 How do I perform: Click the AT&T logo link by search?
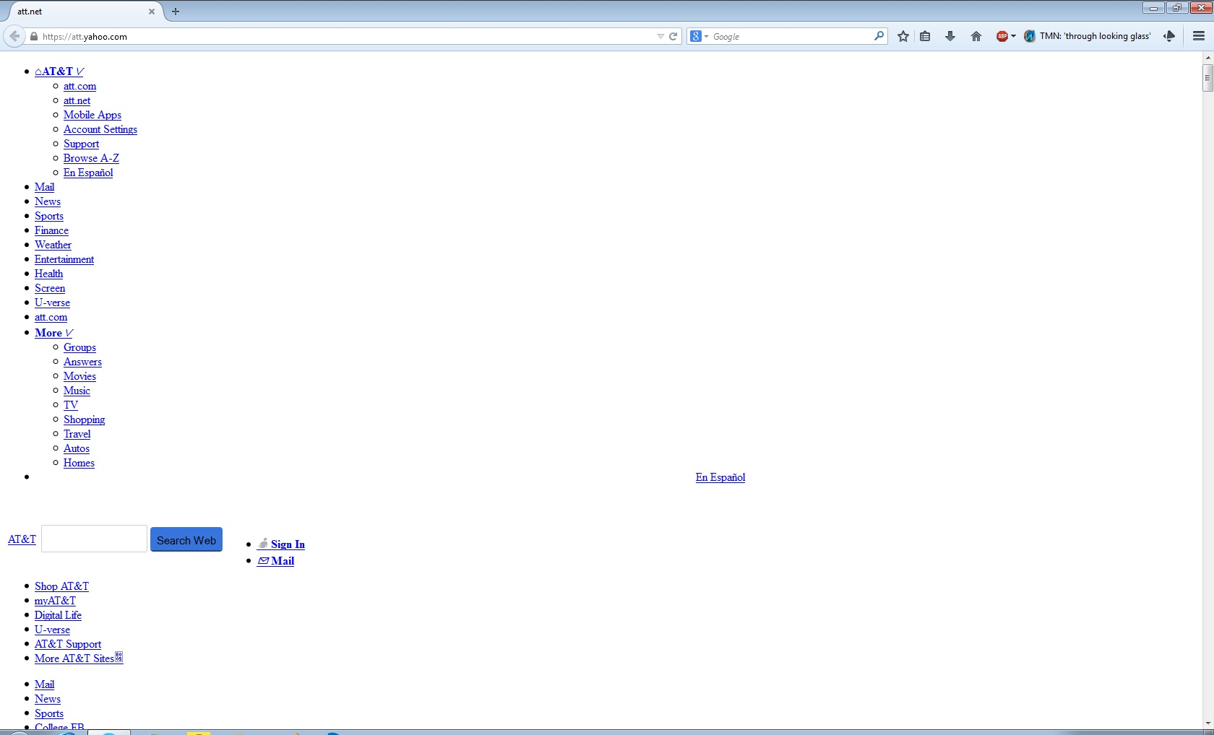22,539
